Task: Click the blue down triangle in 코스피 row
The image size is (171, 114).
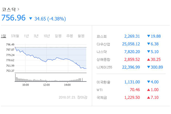Action: 149,36
